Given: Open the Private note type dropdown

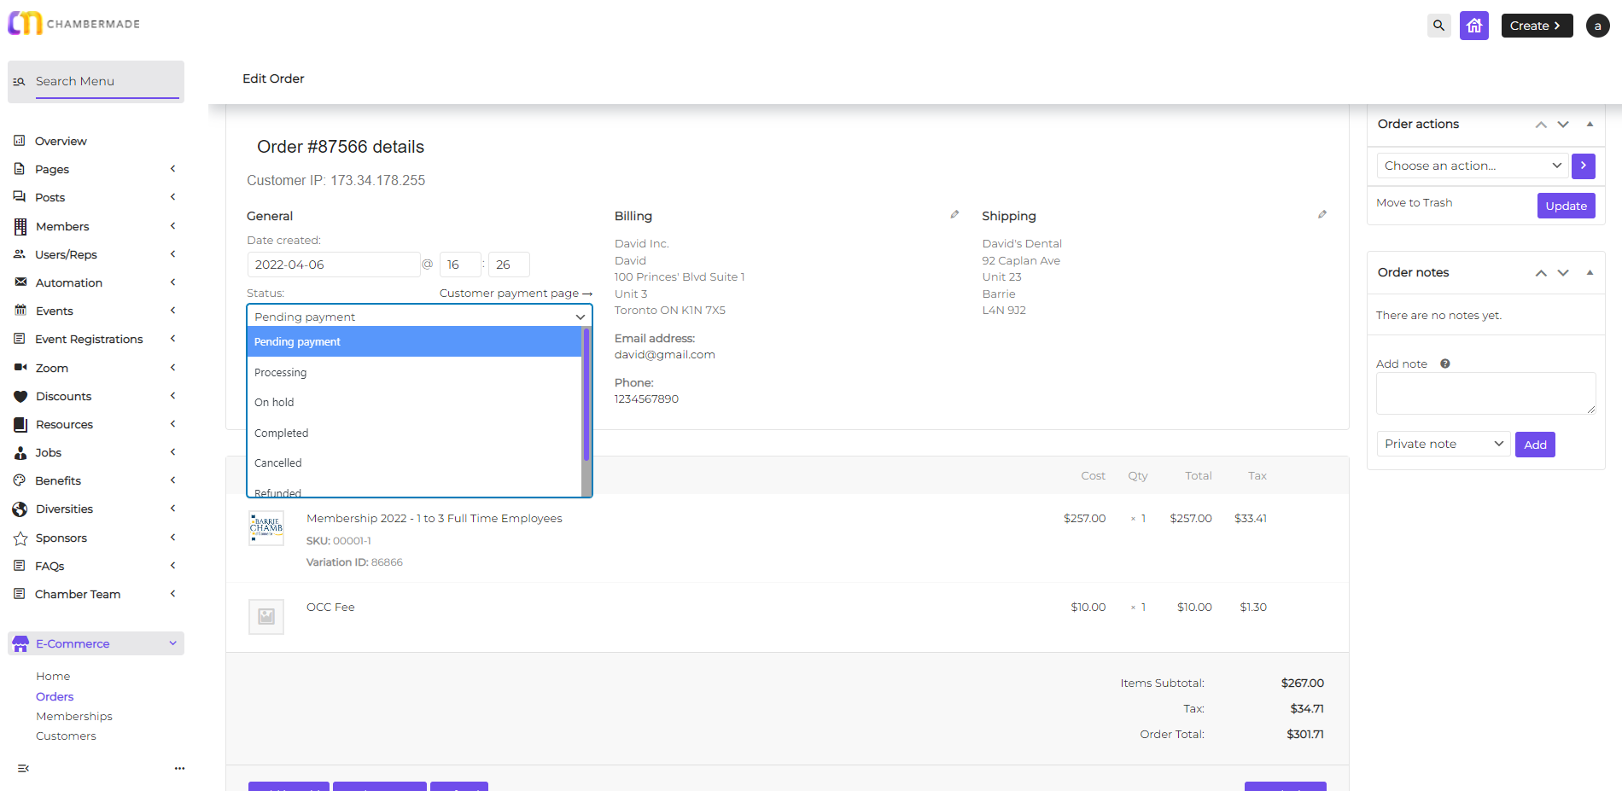Looking at the screenshot, I should (1443, 444).
